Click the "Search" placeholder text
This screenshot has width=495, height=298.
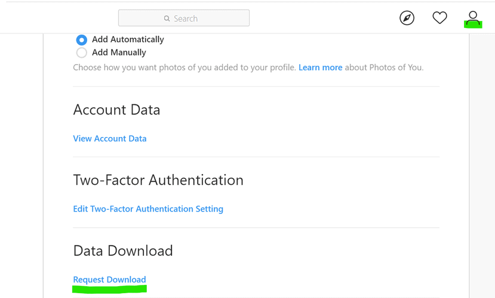(186, 18)
